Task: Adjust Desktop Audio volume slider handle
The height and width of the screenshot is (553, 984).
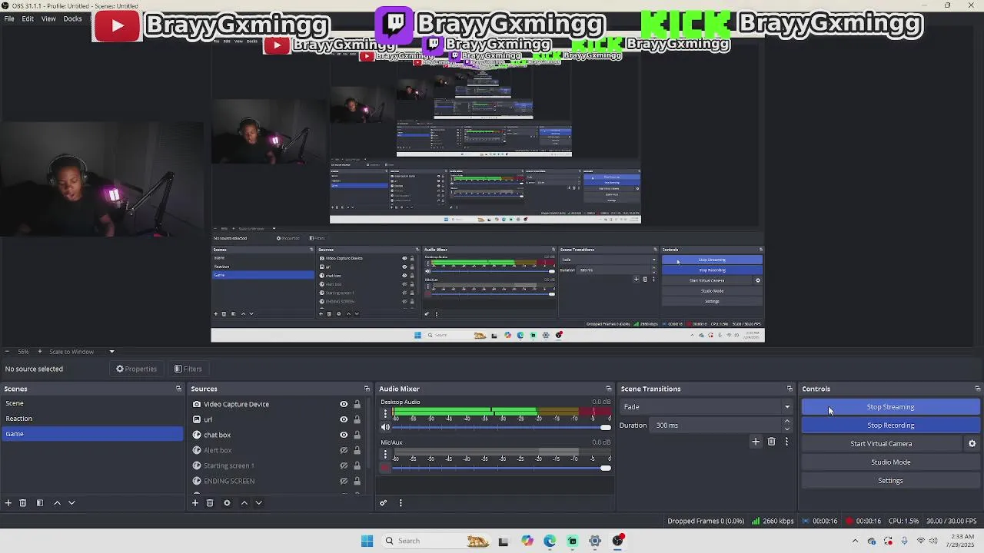Action: click(x=606, y=427)
